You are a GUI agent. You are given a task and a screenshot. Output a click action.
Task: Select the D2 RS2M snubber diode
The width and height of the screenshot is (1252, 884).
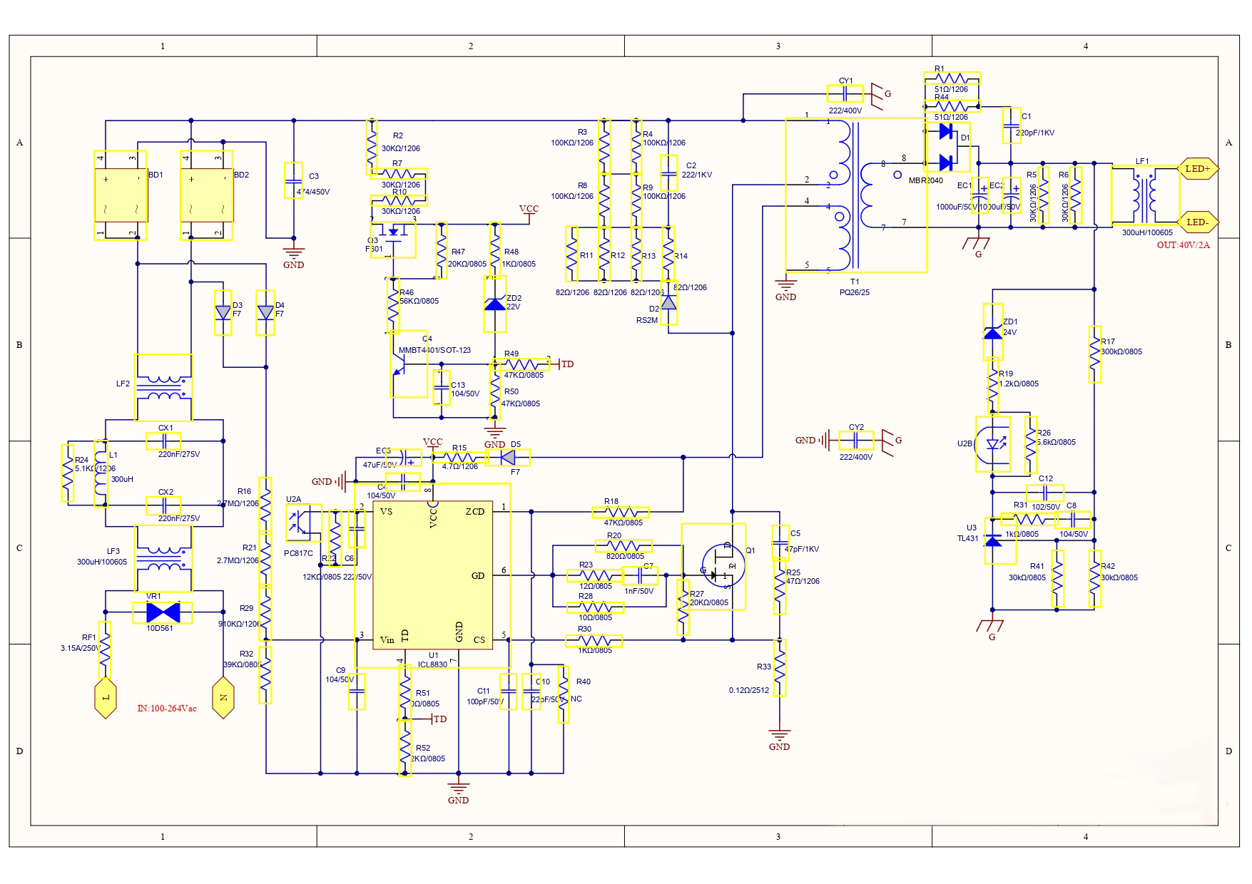(x=668, y=303)
